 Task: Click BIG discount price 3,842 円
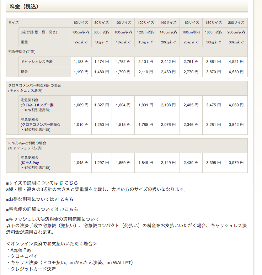coord(236,125)
